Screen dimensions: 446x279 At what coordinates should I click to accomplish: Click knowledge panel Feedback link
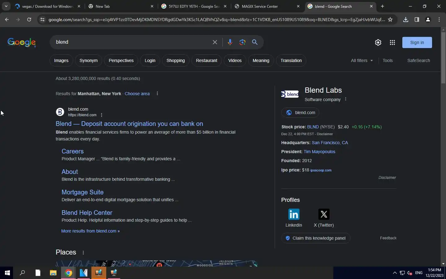tap(388, 238)
